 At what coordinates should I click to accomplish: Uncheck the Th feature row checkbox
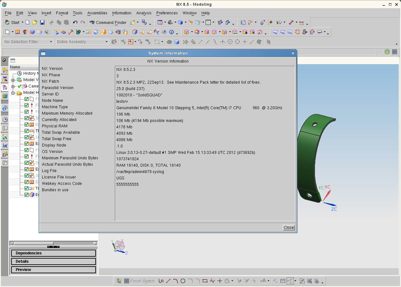pyautogui.click(x=27, y=131)
